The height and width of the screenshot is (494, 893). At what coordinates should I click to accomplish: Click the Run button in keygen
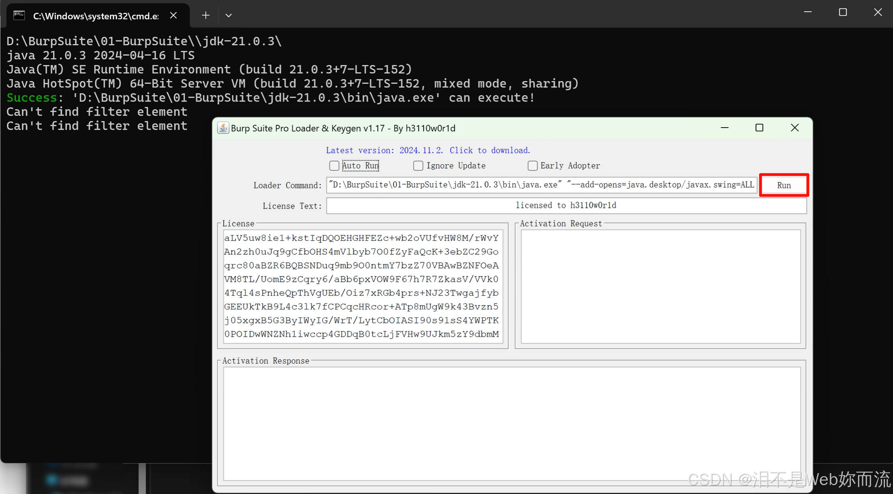pyautogui.click(x=783, y=185)
